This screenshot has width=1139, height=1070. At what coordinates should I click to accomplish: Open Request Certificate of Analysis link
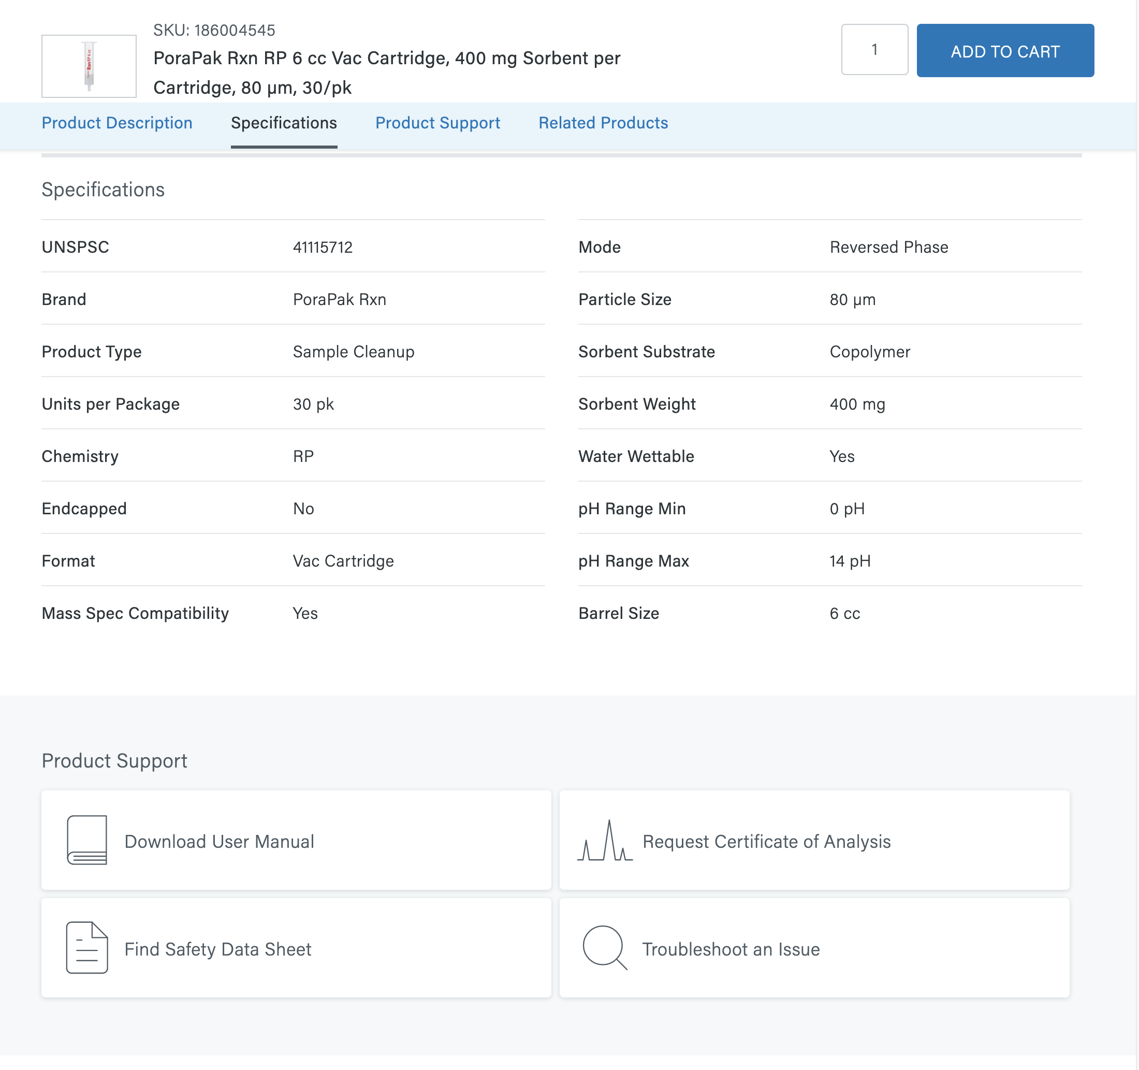[766, 841]
